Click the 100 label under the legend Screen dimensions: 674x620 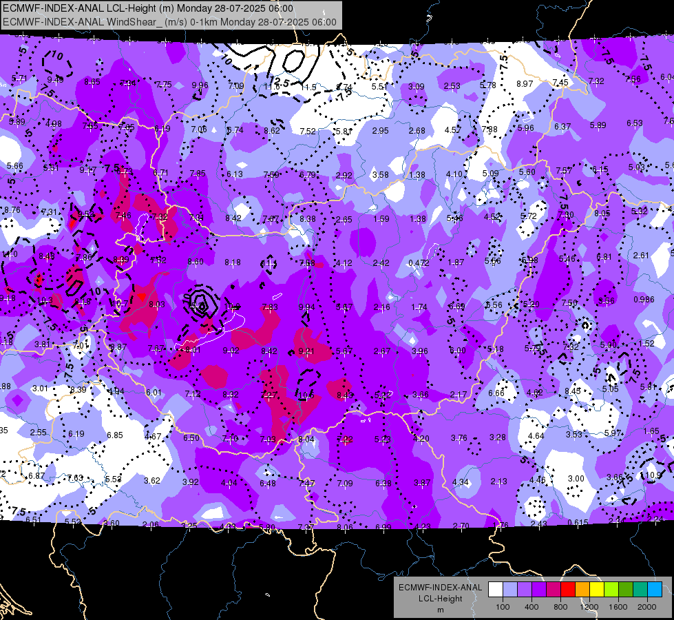pyautogui.click(x=503, y=607)
